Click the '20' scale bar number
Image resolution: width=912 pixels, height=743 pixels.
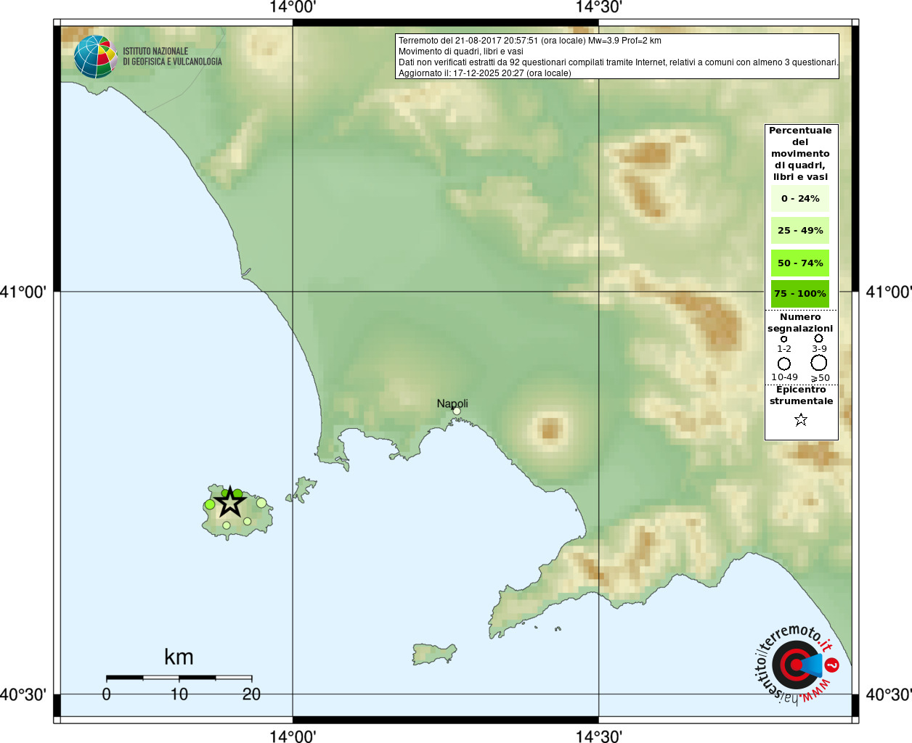point(251,694)
